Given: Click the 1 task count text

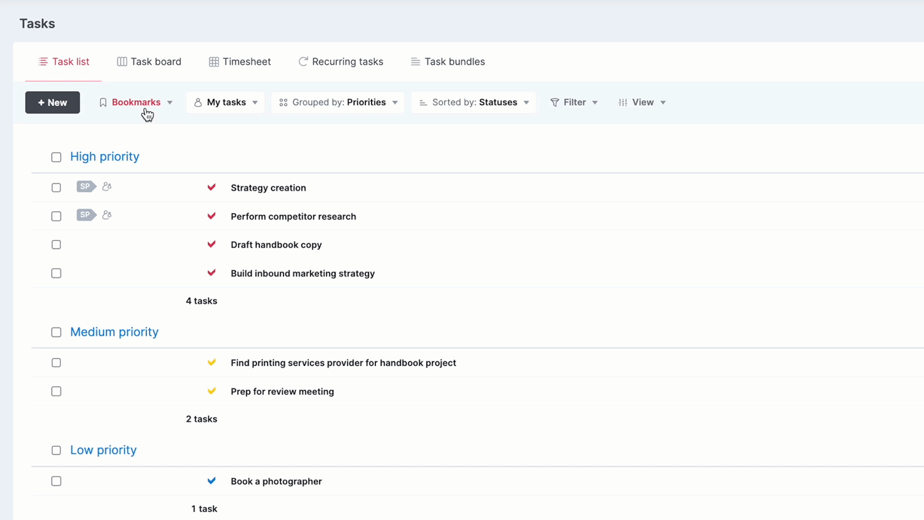Looking at the screenshot, I should (204, 508).
